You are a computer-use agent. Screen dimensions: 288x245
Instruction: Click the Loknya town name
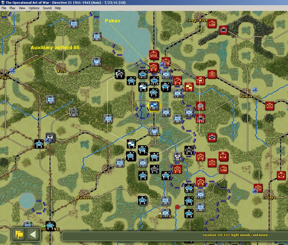coord(269,198)
